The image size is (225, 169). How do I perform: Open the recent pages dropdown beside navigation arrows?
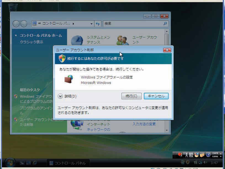(29, 24)
